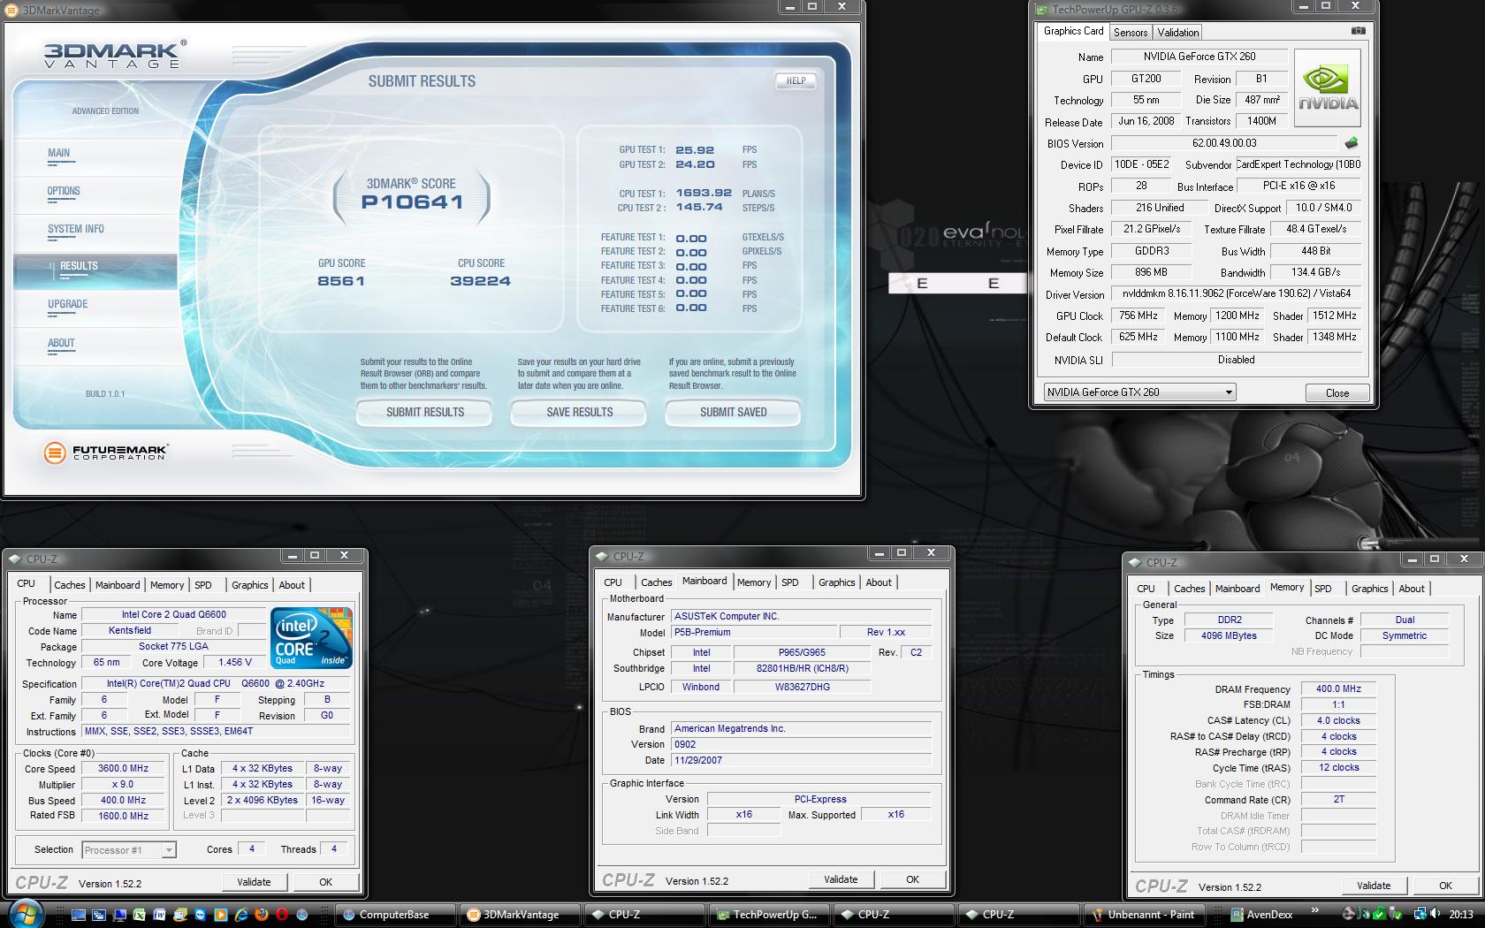
Task: Click Validate in the CPU-Z processor window
Action: 254,881
